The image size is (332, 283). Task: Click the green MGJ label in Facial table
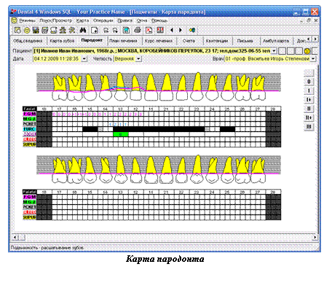(29, 119)
